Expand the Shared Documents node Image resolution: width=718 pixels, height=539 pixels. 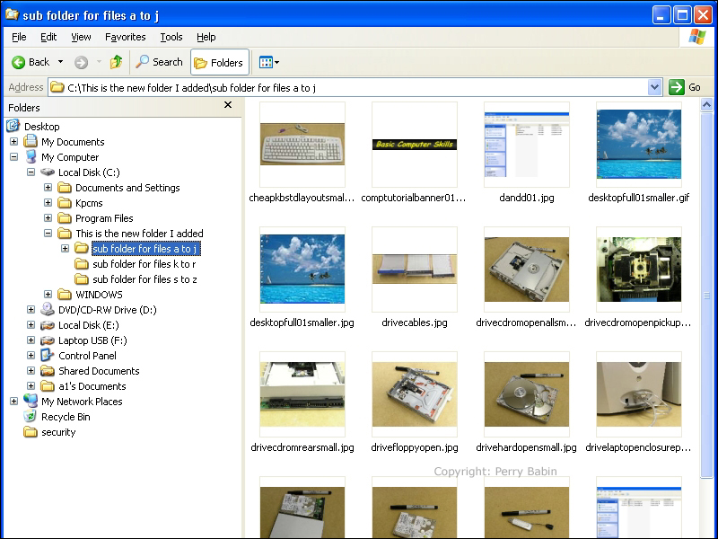click(31, 371)
